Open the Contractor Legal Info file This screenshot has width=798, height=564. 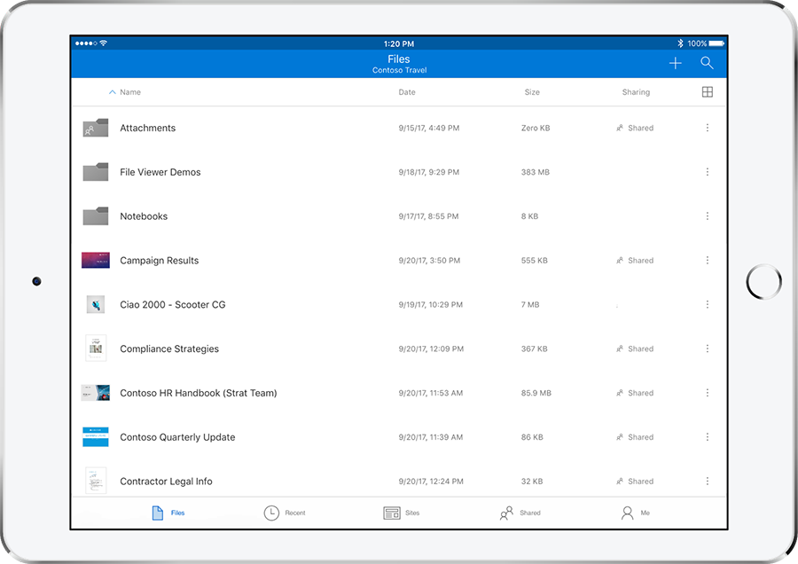tap(166, 482)
